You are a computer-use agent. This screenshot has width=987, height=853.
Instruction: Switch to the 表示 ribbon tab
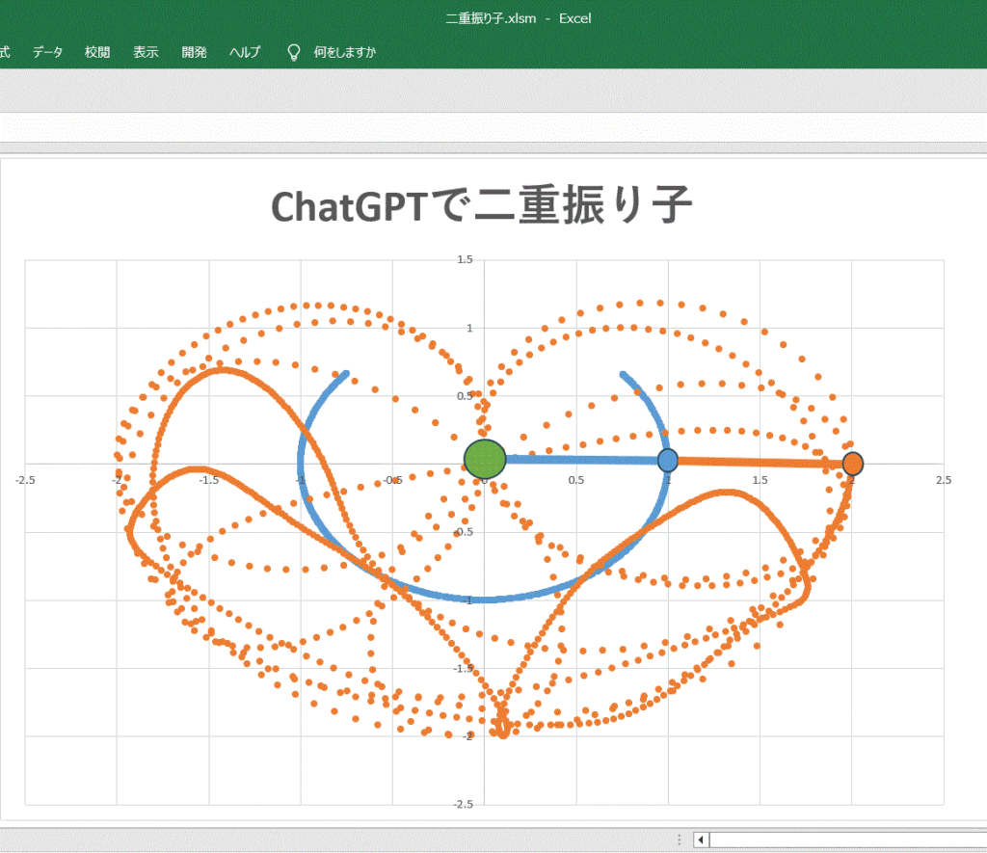tap(146, 52)
